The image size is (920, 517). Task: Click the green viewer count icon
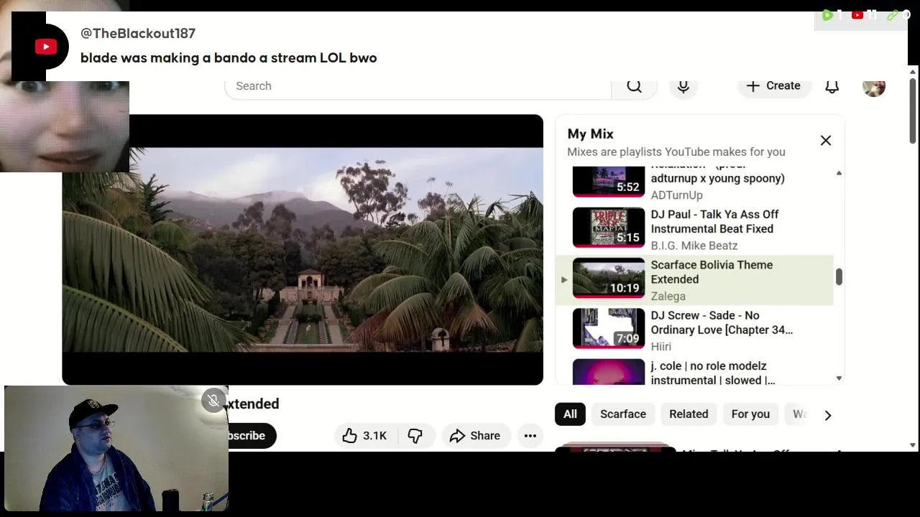[827, 14]
